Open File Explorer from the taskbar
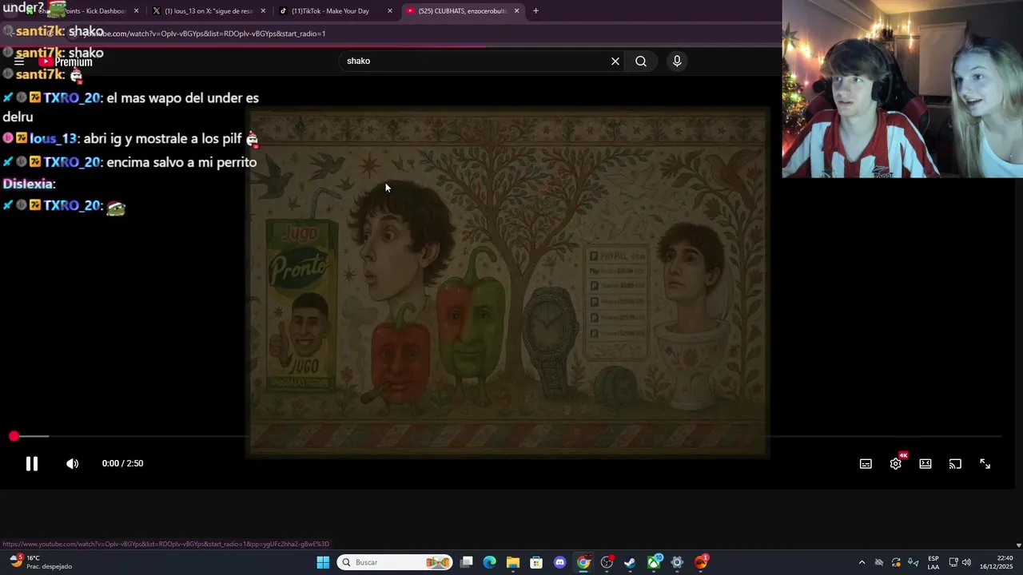Image resolution: width=1023 pixels, height=575 pixels. 513,562
